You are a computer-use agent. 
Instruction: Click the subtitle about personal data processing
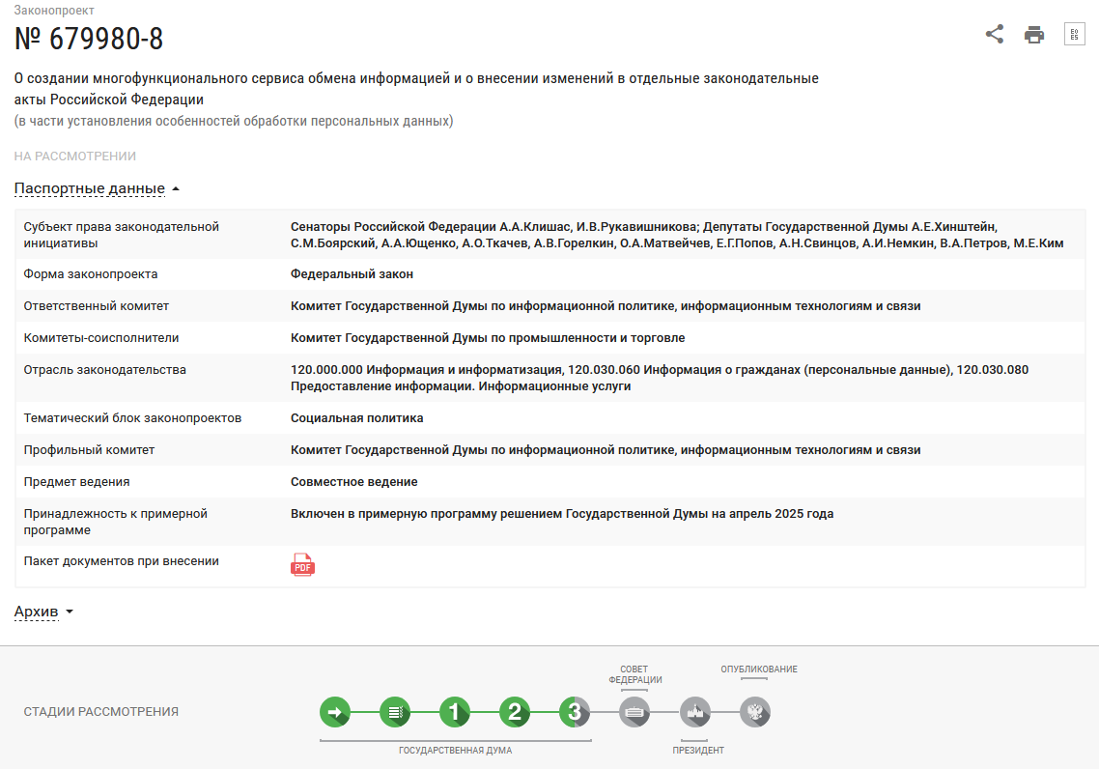point(234,121)
